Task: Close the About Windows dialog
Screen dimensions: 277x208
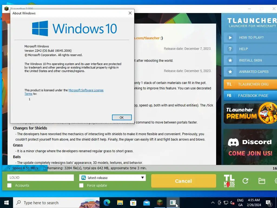Action: tap(130, 13)
